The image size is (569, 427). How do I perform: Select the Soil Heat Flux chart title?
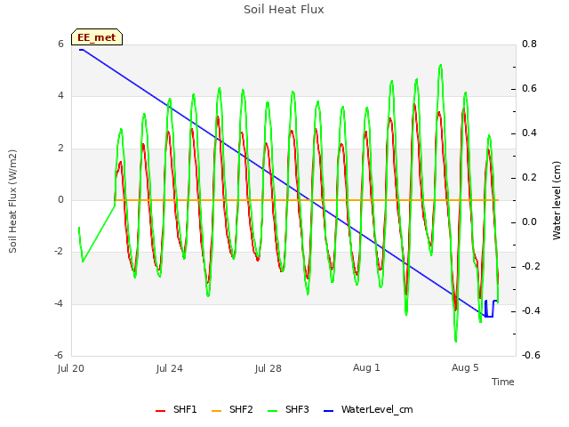[x=284, y=10]
